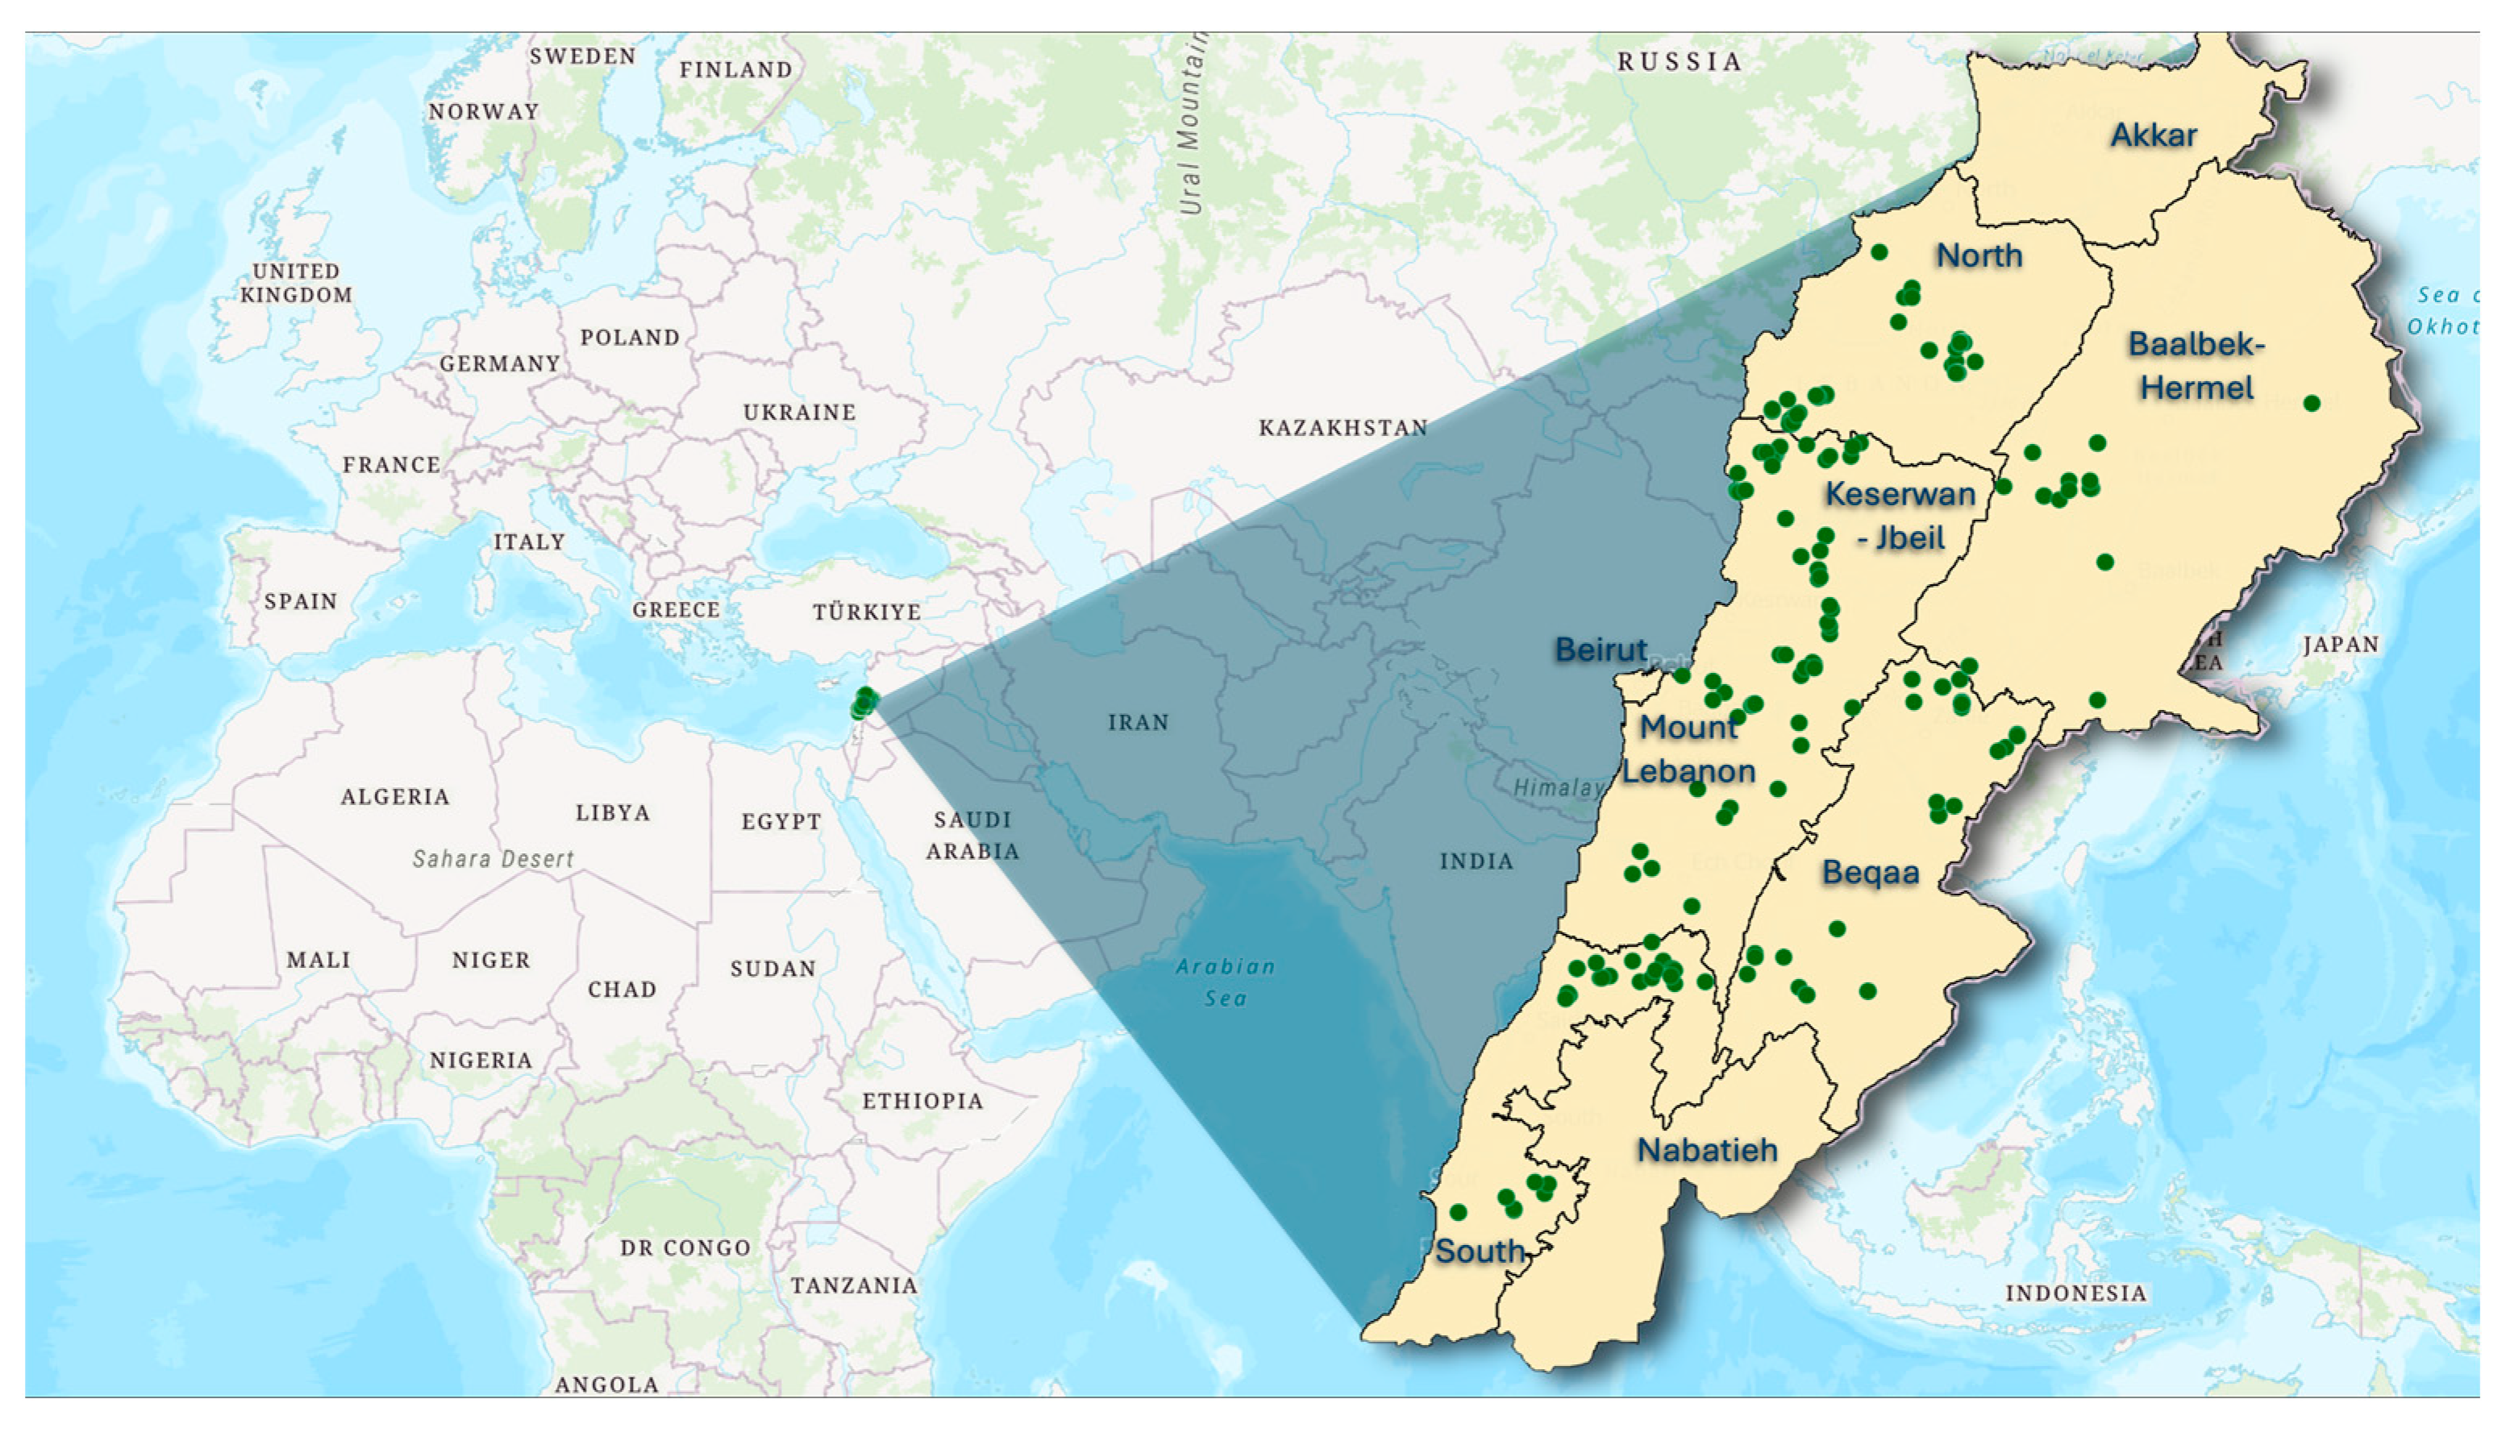Click the Arabian Sea label
This screenshot has width=2502, height=1432.
click(1226, 982)
